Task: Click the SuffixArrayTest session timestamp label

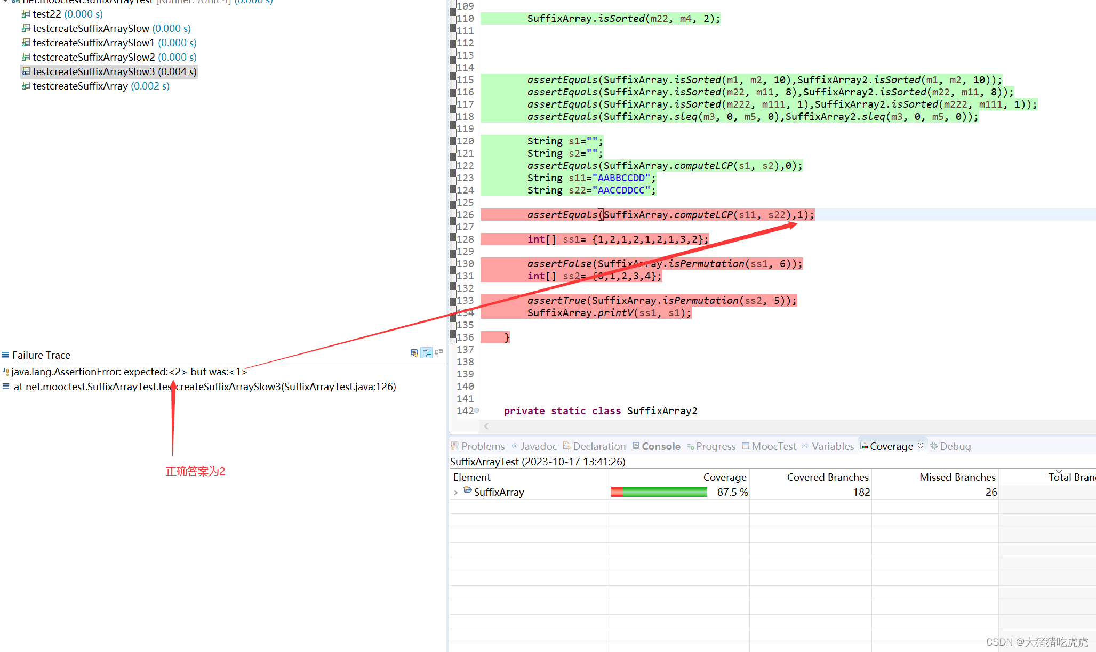Action: pyautogui.click(x=538, y=462)
